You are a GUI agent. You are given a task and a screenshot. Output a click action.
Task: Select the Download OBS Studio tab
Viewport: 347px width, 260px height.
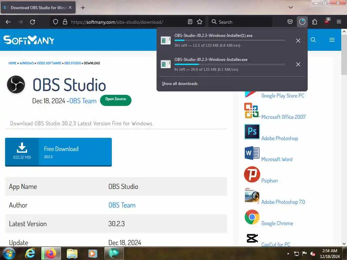point(38,7)
